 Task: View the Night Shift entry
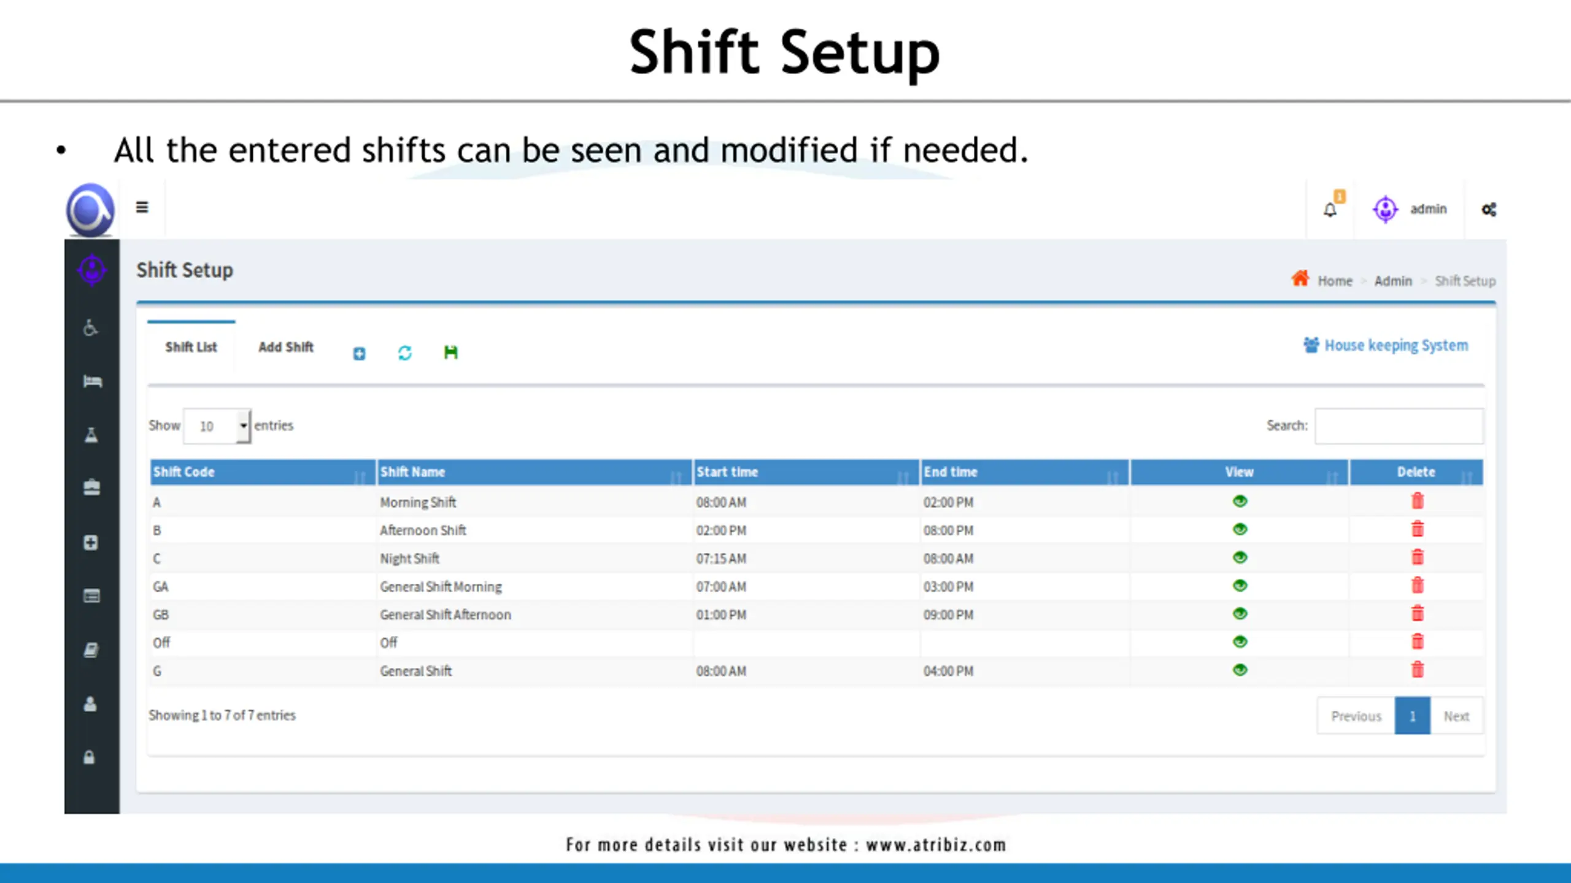click(1240, 557)
